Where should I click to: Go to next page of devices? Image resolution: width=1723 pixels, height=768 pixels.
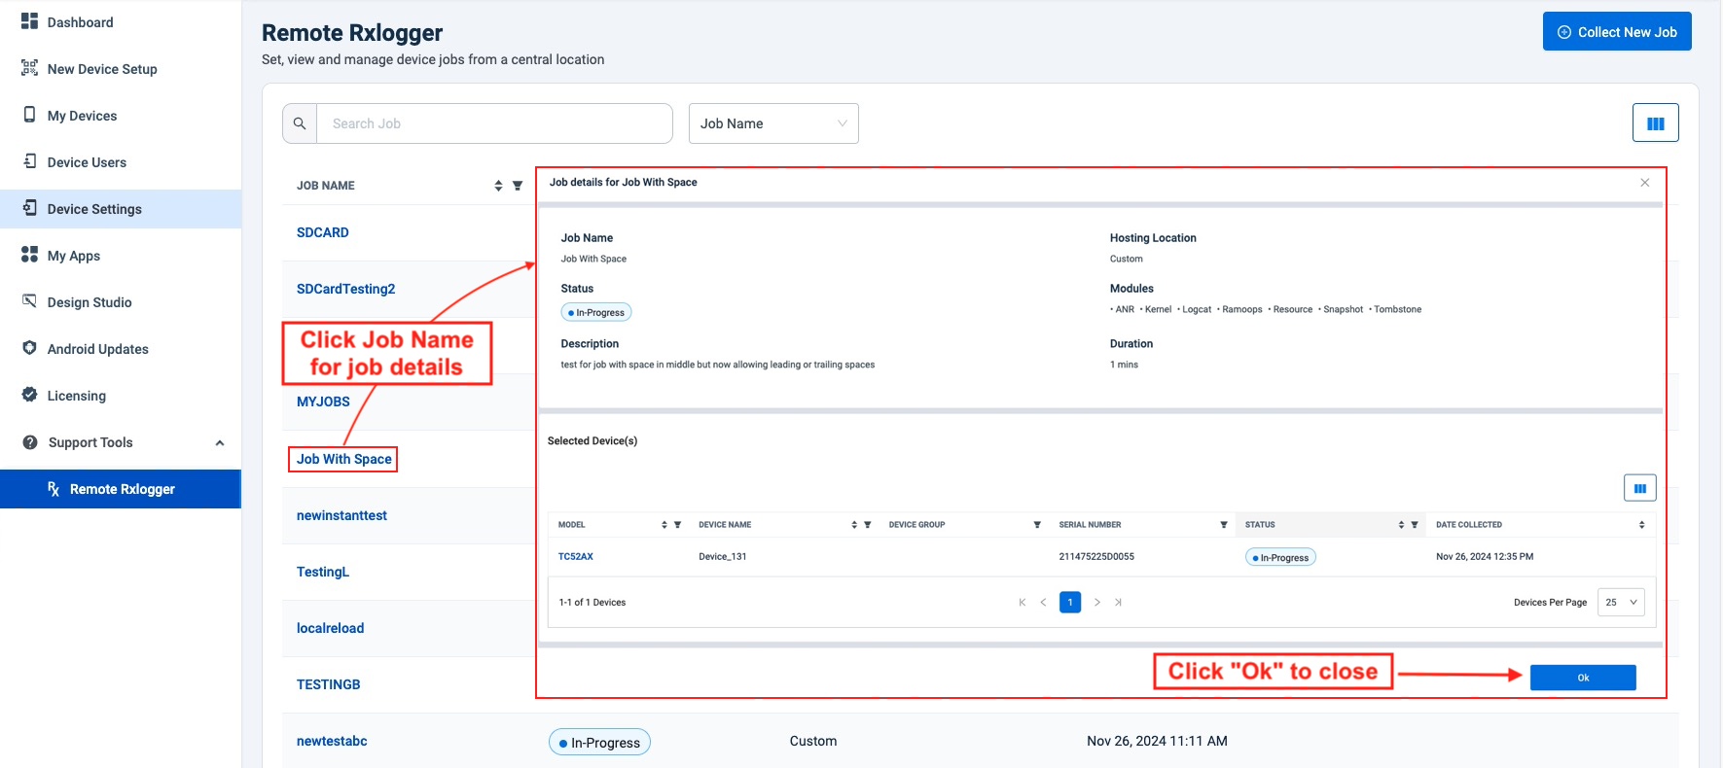[1097, 603]
